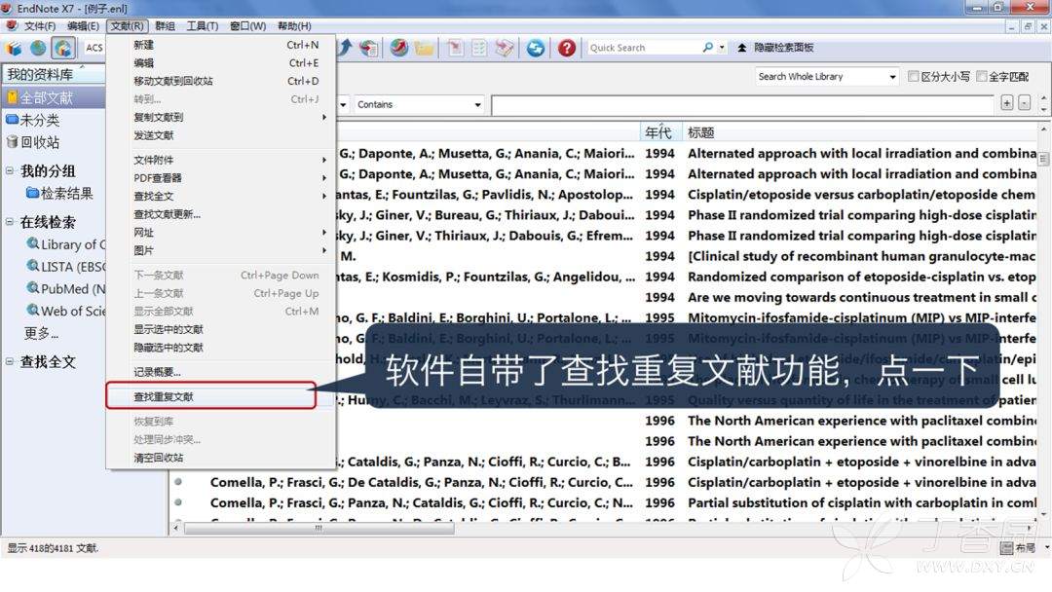This screenshot has height=592, width=1052.
Task: Collapse the 在线检索 group set
Action: click(10, 221)
